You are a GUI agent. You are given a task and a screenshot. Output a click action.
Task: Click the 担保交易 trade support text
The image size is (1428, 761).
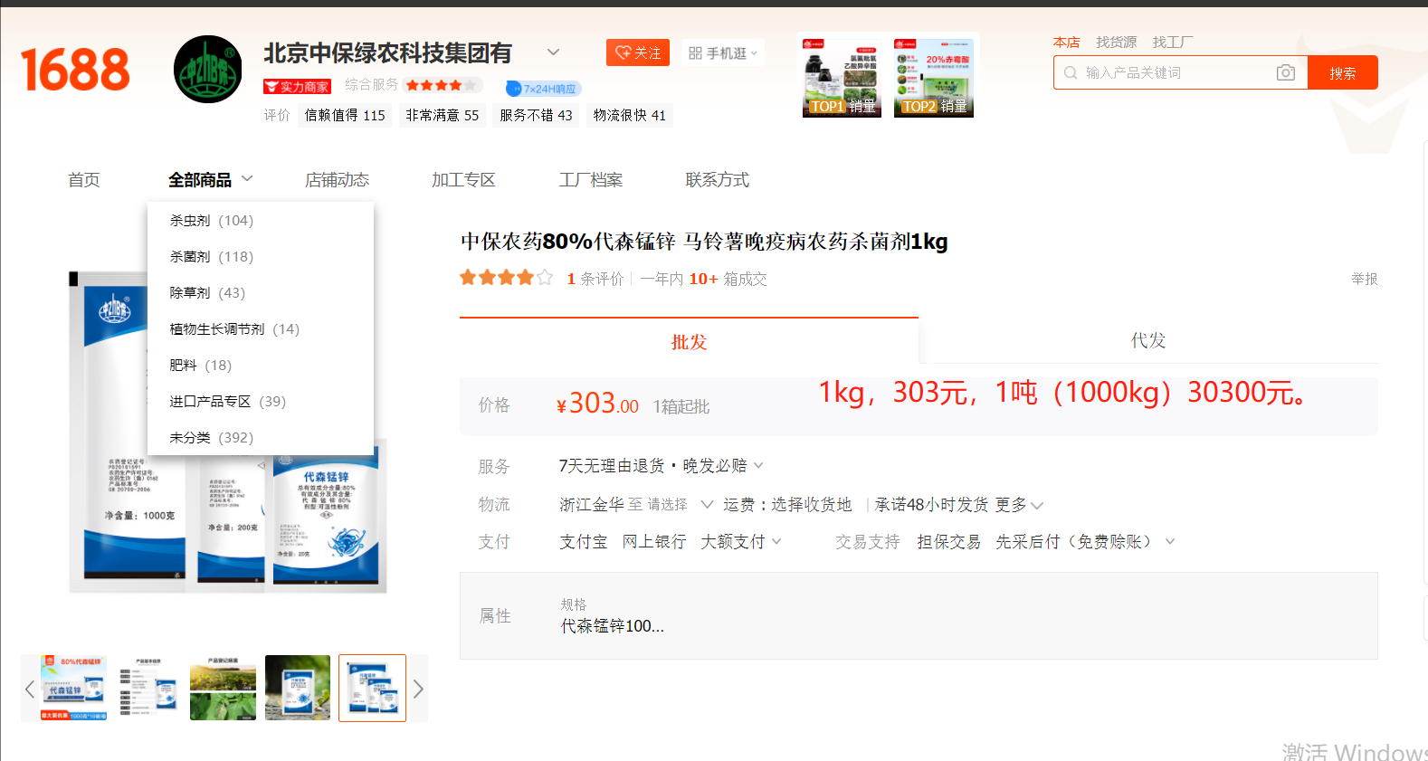point(949,541)
